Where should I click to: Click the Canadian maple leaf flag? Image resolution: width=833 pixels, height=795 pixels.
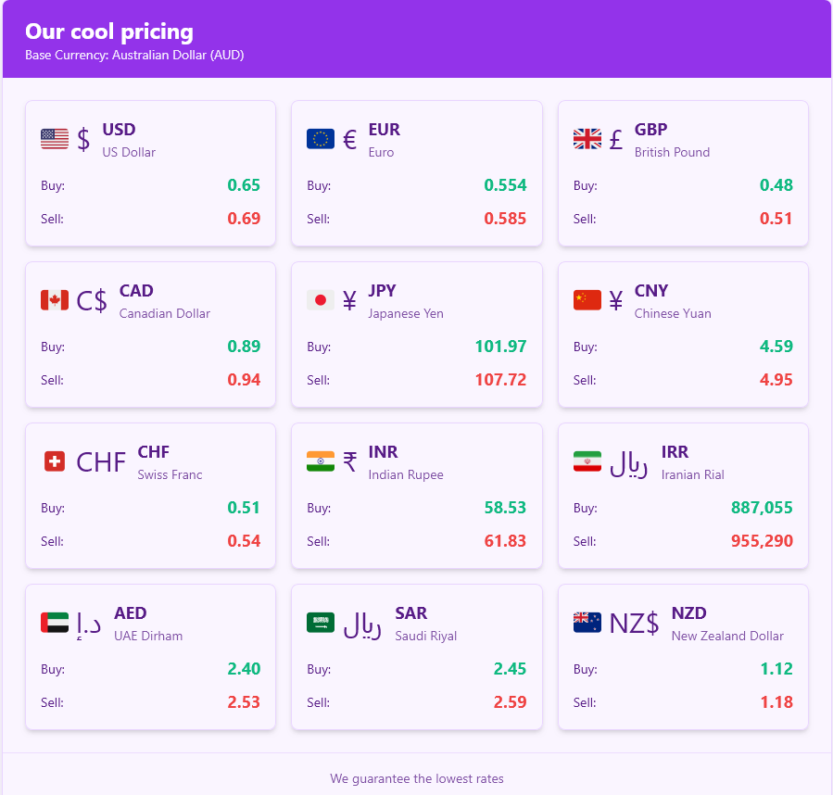pos(55,300)
